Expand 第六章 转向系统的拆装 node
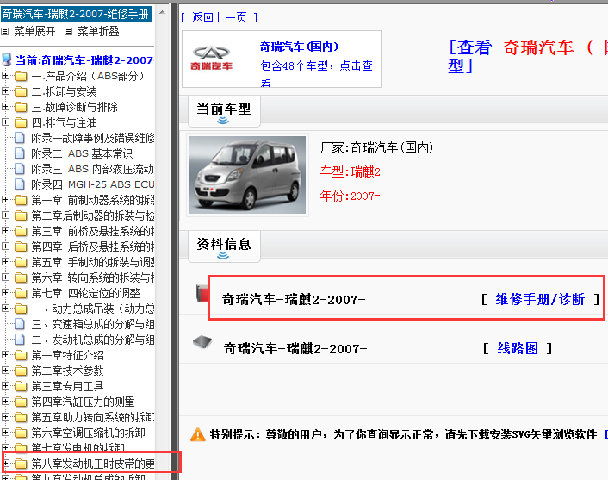Image resolution: width=608 pixels, height=480 pixels. (x=5, y=277)
